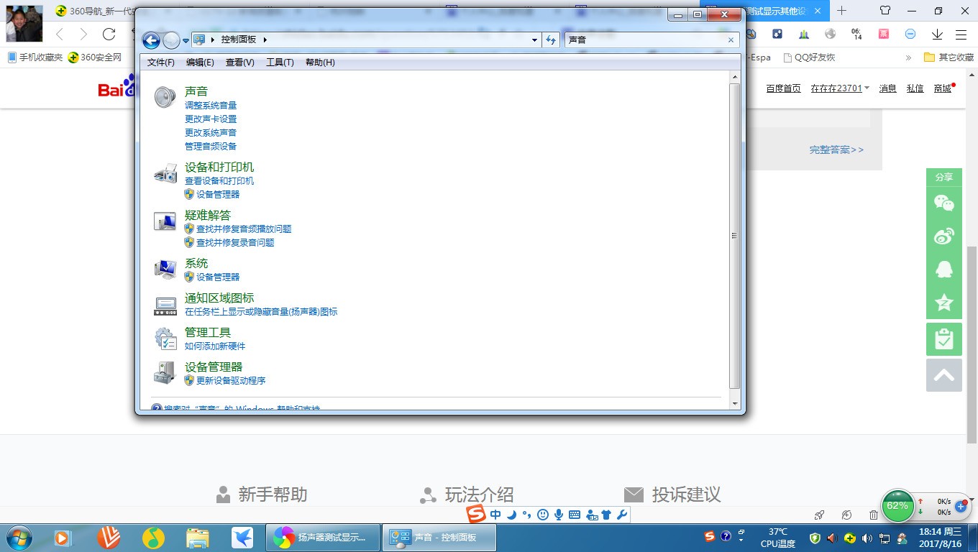Open the 声音 heading link

196,91
